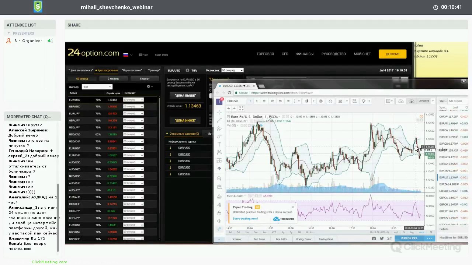Screen dimensions: 472x265
Task: Open indicators icon in TradingView toolbar
Action: 340,101
